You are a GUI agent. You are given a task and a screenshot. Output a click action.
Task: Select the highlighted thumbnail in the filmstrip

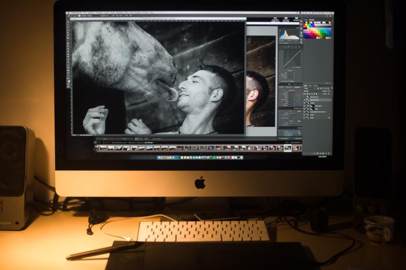coord(288,148)
